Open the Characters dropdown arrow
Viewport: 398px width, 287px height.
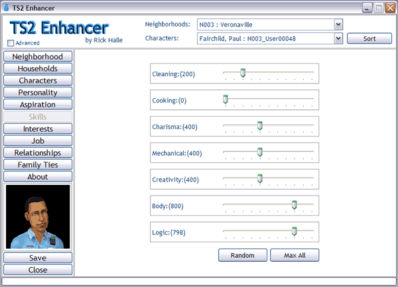(x=338, y=38)
